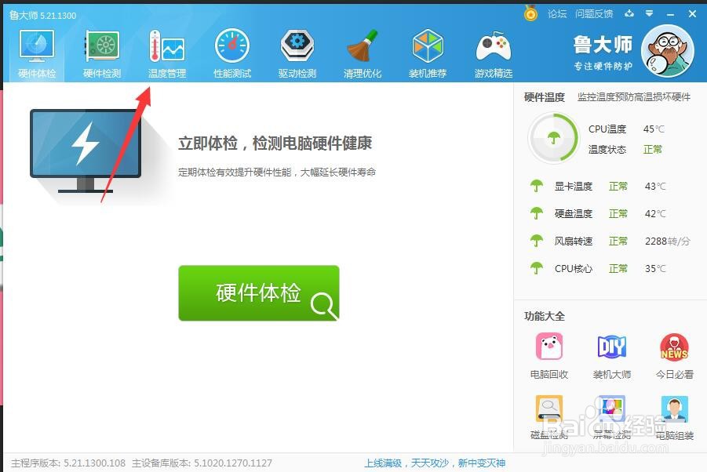Go to the 清理优化 cleanup tab

click(x=363, y=55)
